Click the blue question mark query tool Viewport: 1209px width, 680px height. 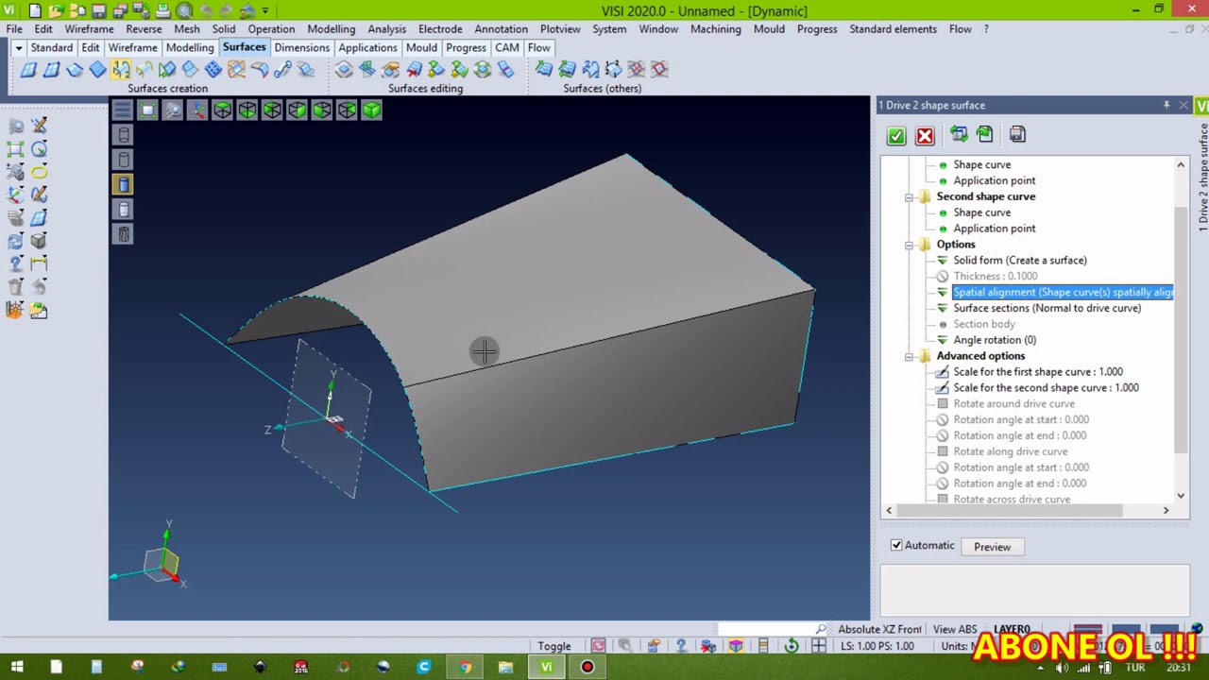[x=16, y=264]
